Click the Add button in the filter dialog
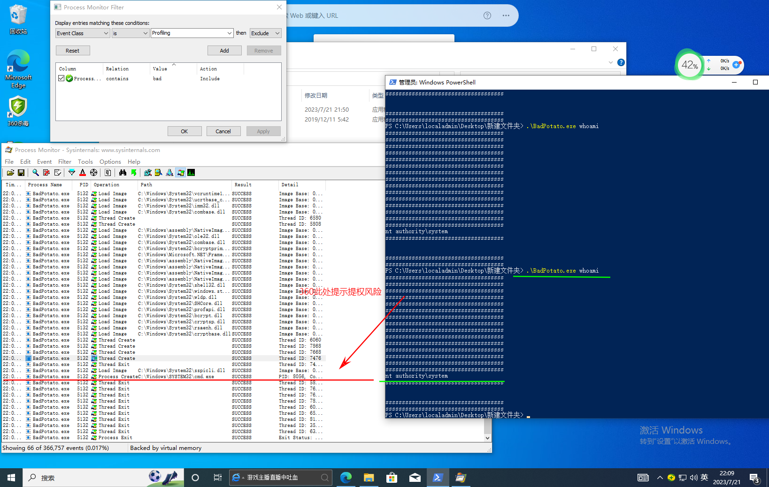Screen dimensions: 769x487 224,51
